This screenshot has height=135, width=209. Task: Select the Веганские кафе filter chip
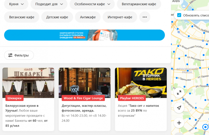pos(21,17)
